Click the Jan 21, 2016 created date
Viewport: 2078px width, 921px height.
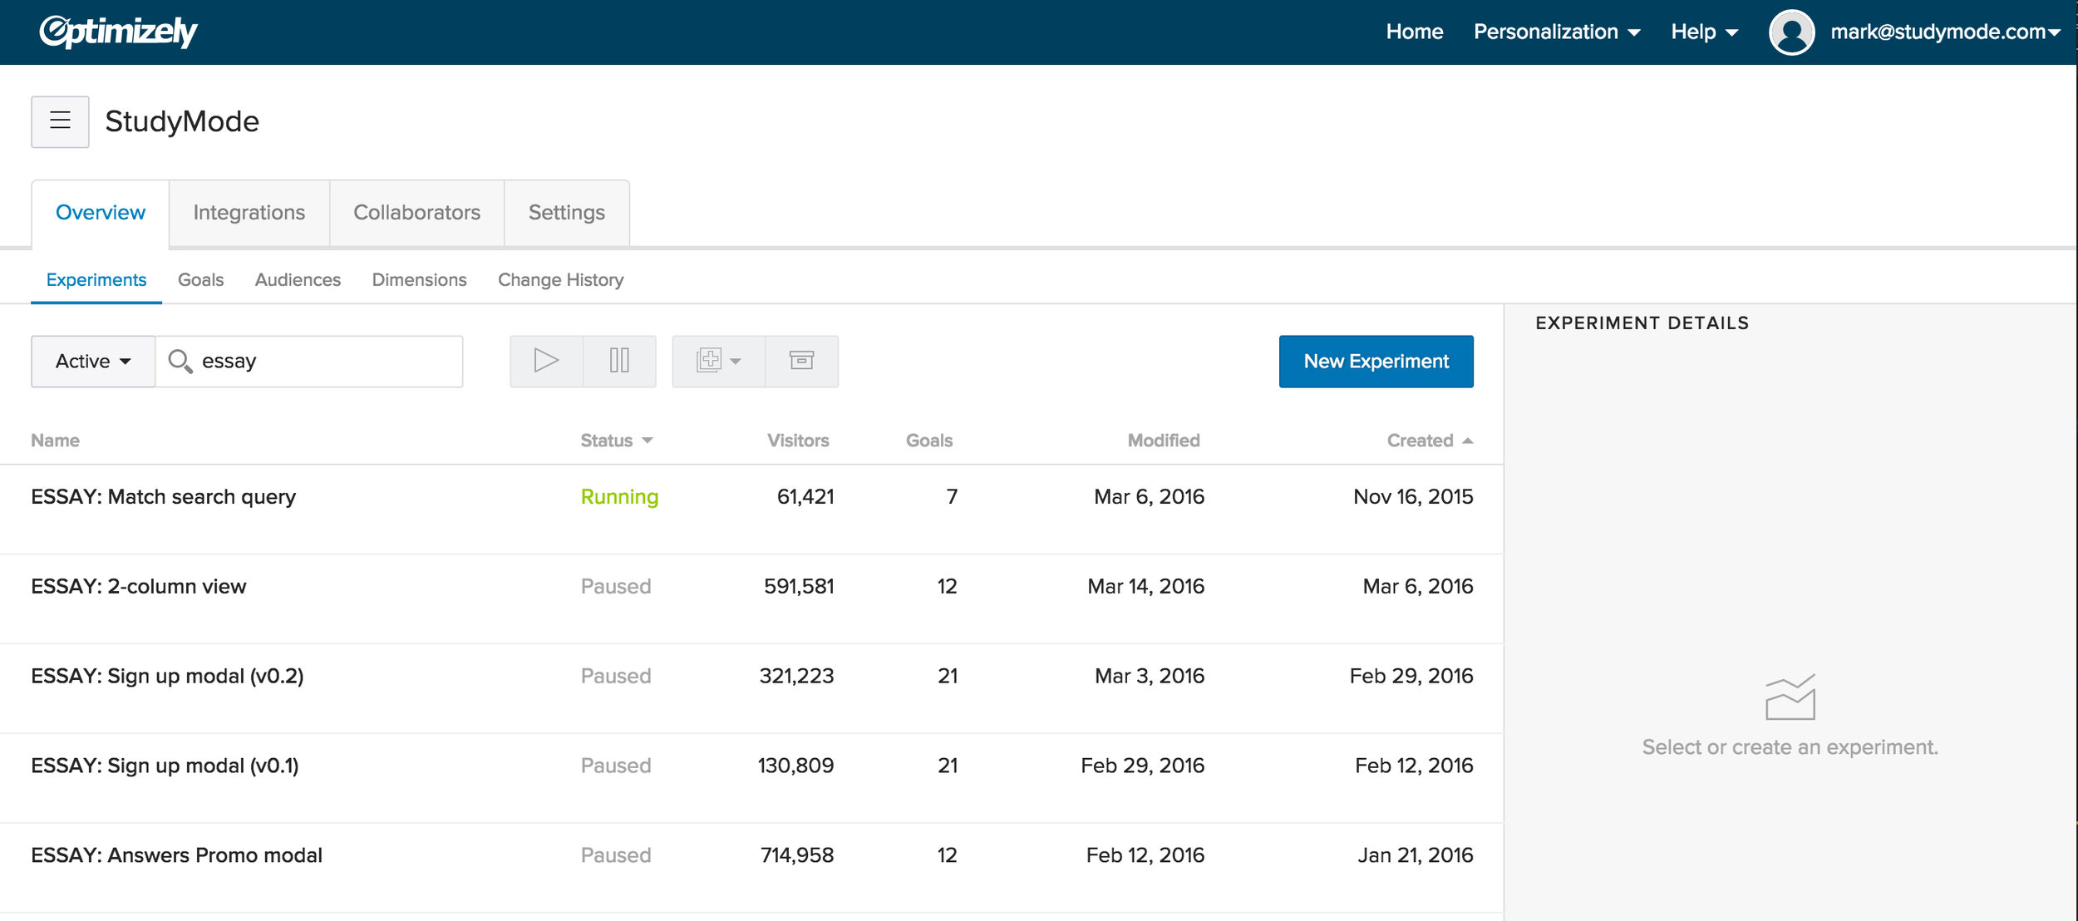[x=1416, y=856]
